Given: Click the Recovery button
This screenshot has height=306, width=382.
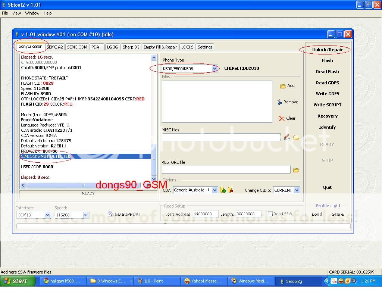Looking at the screenshot, I should [327, 116].
